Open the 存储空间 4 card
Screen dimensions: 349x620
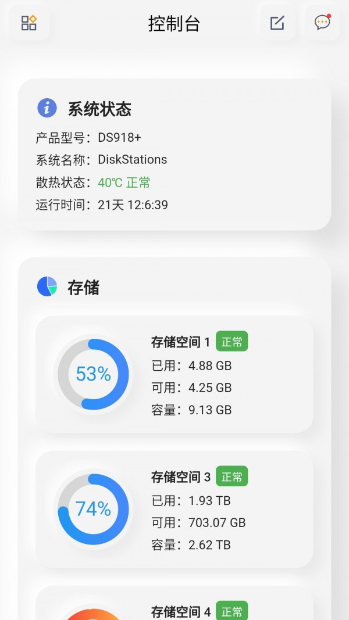tap(174, 610)
